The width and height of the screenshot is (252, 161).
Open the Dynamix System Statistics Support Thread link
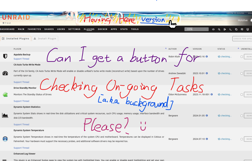pyautogui.click(x=21, y=125)
